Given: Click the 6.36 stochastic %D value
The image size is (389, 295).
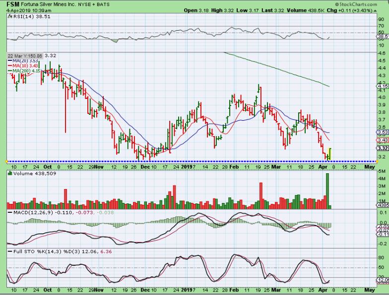Looking at the screenshot, I should [106, 251].
